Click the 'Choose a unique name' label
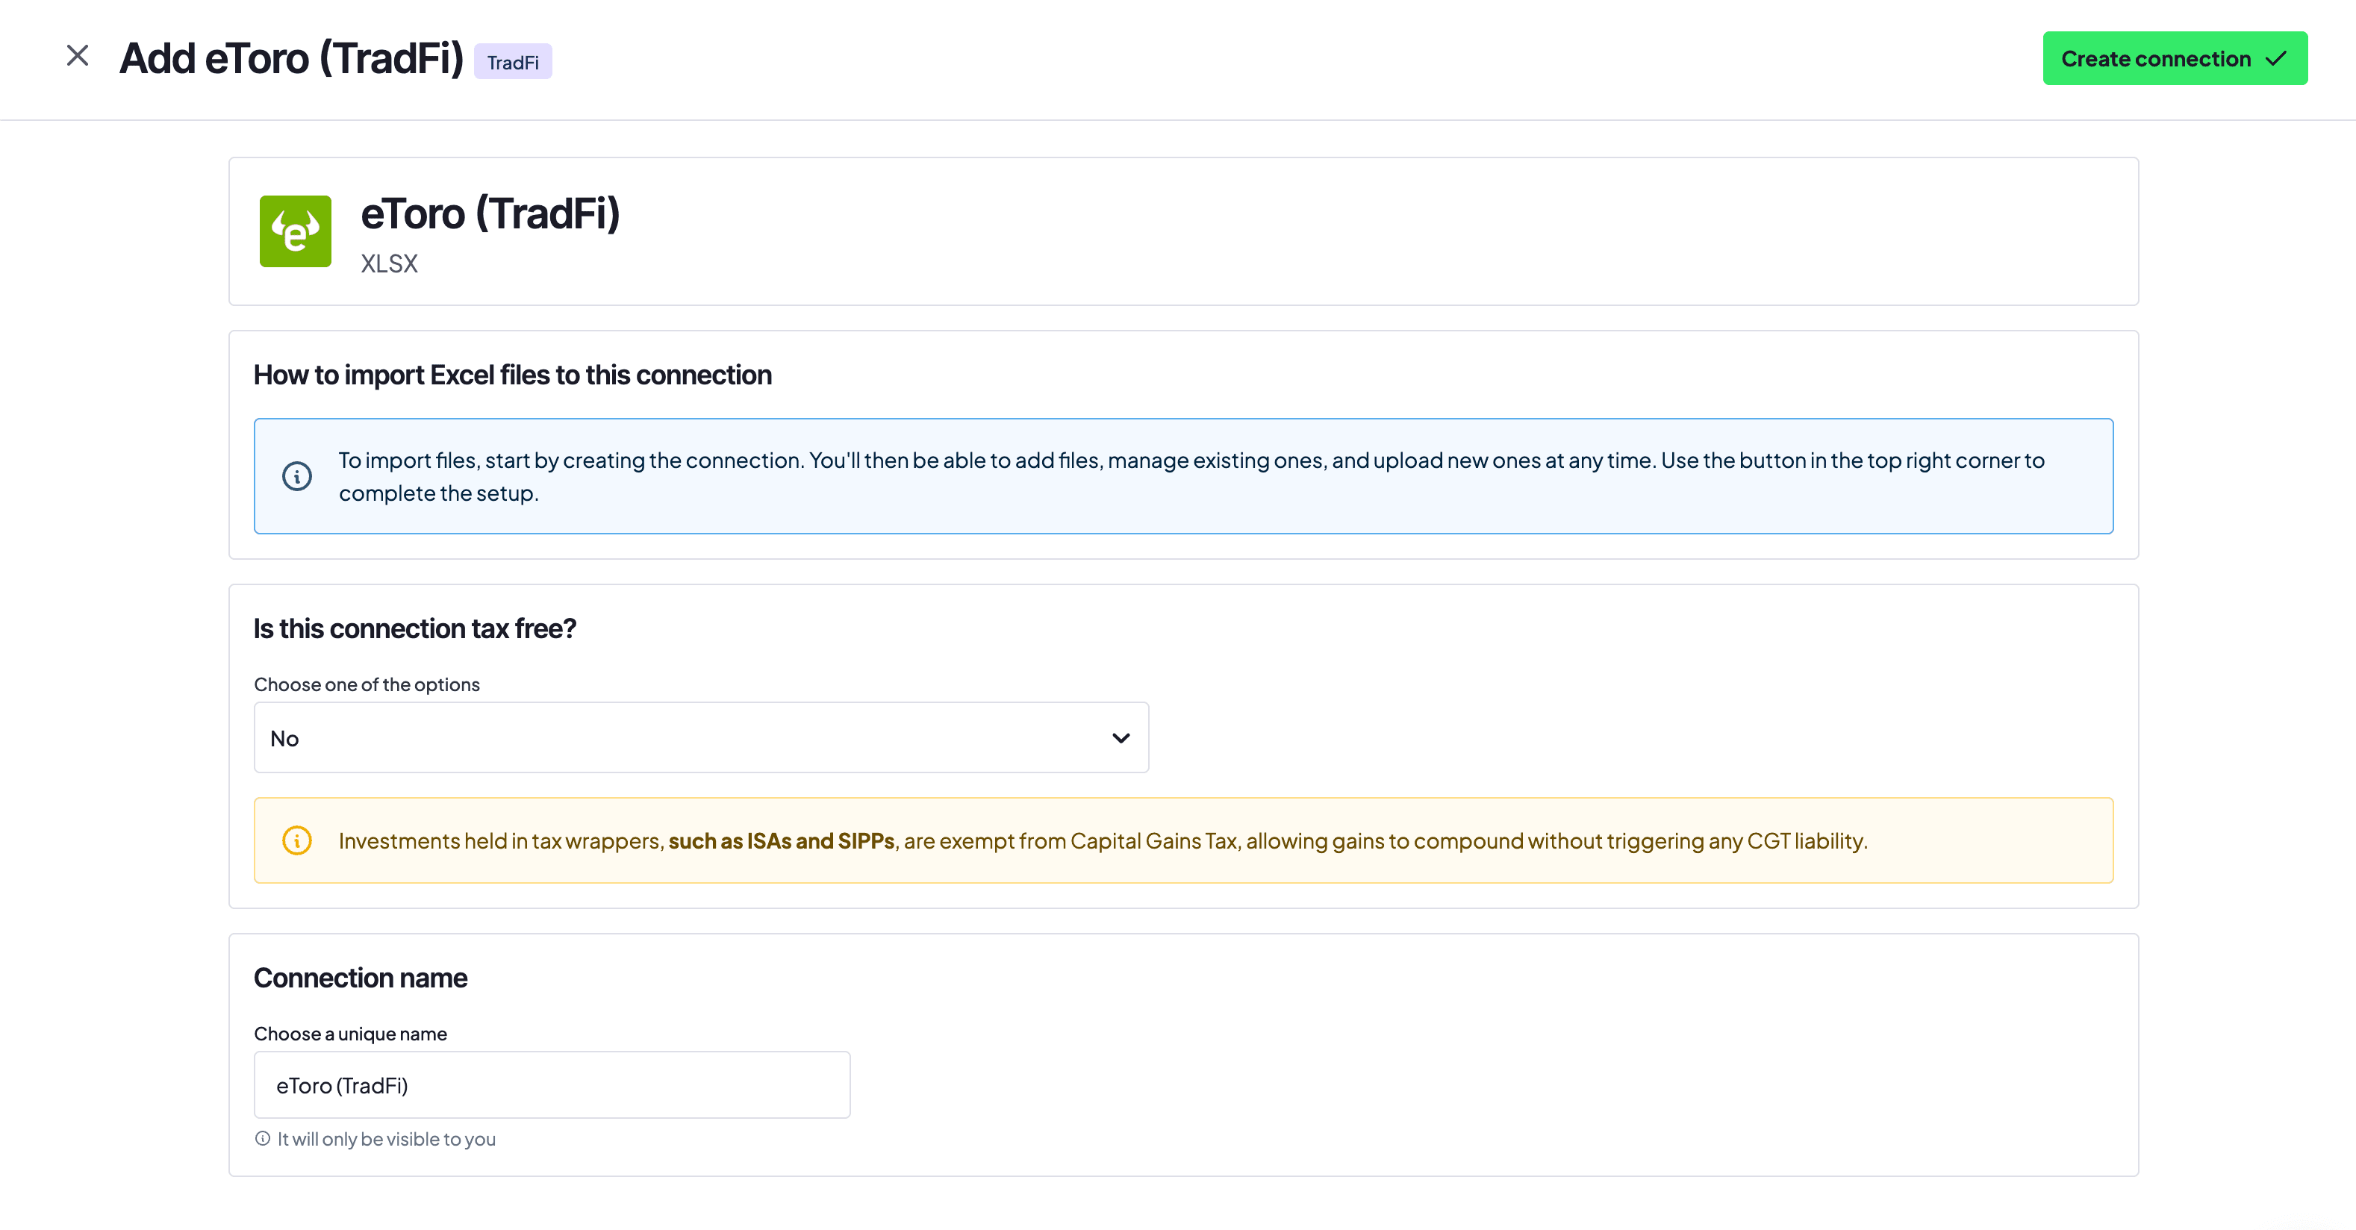The width and height of the screenshot is (2356, 1230). 350,1034
